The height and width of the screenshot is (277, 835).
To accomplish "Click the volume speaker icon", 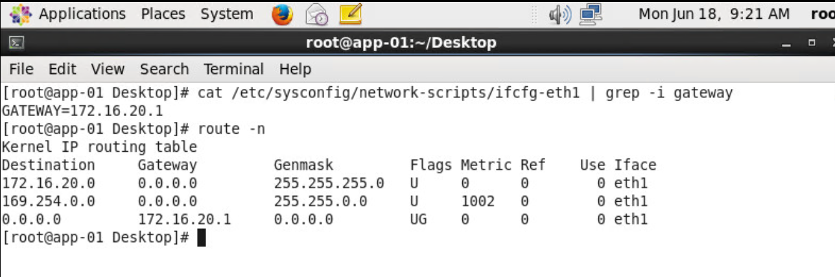I will pyautogui.click(x=559, y=14).
